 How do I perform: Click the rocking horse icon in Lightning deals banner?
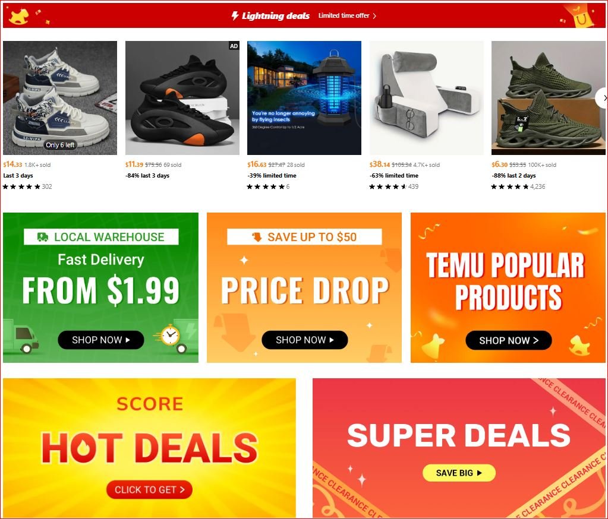tap(18, 16)
